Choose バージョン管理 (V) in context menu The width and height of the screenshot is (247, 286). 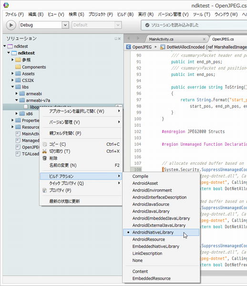tap(81, 122)
